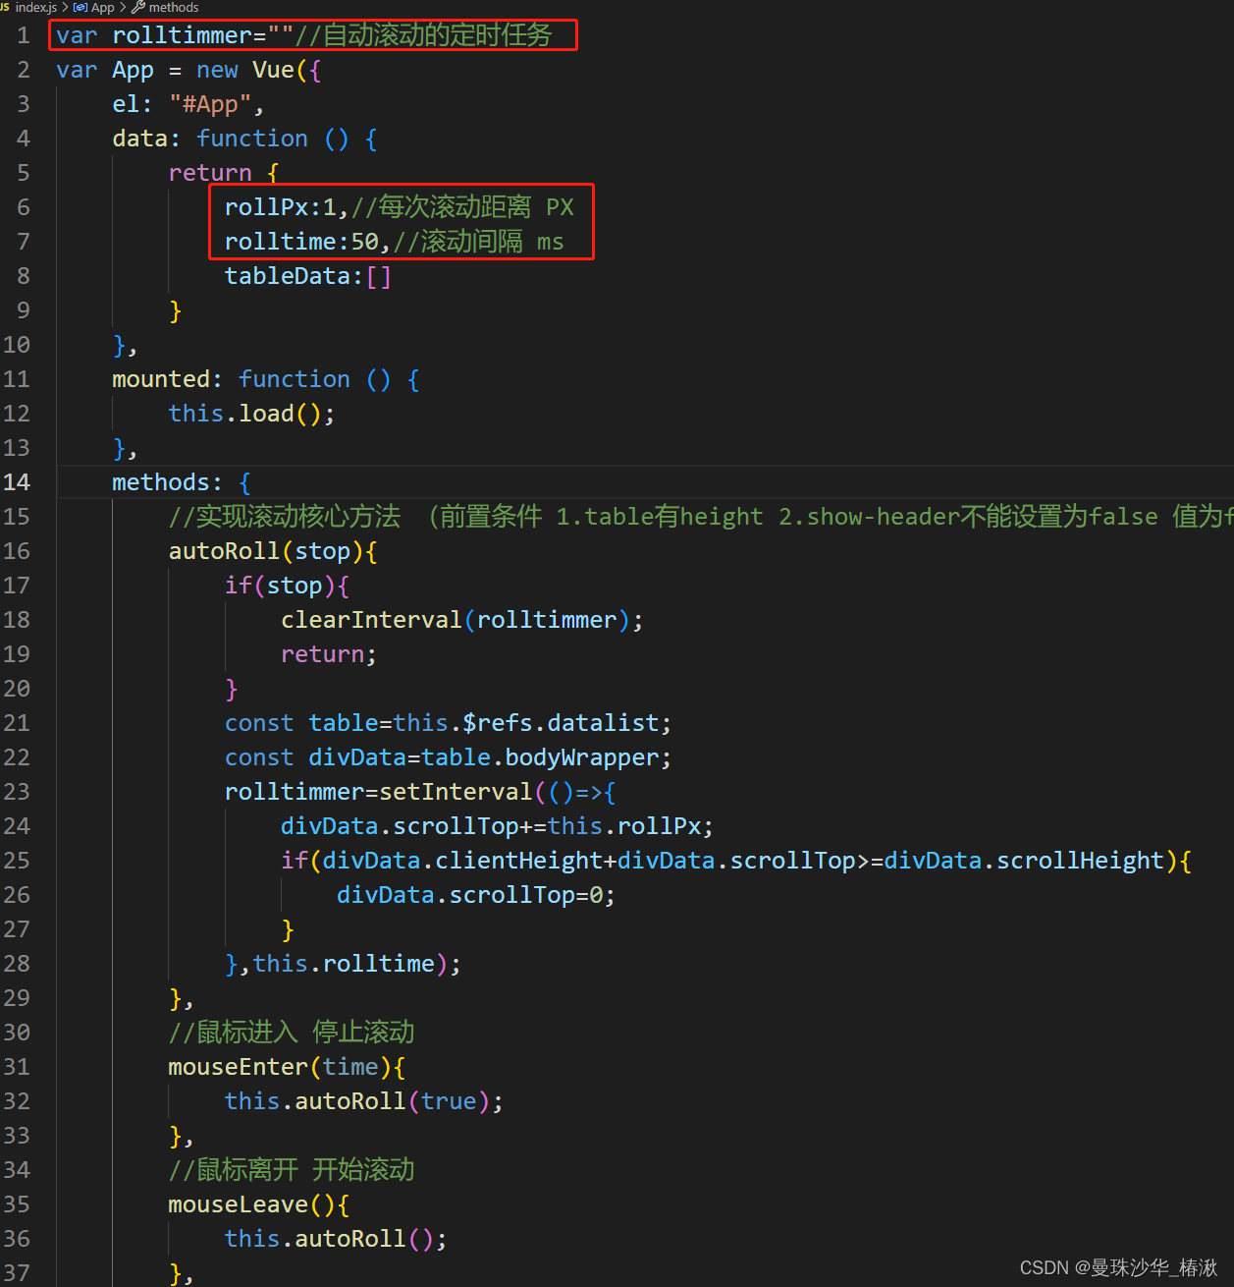This screenshot has height=1287, width=1234.
Task: Click 'const divData=table.bodyWrapper;' line
Action: point(449,757)
